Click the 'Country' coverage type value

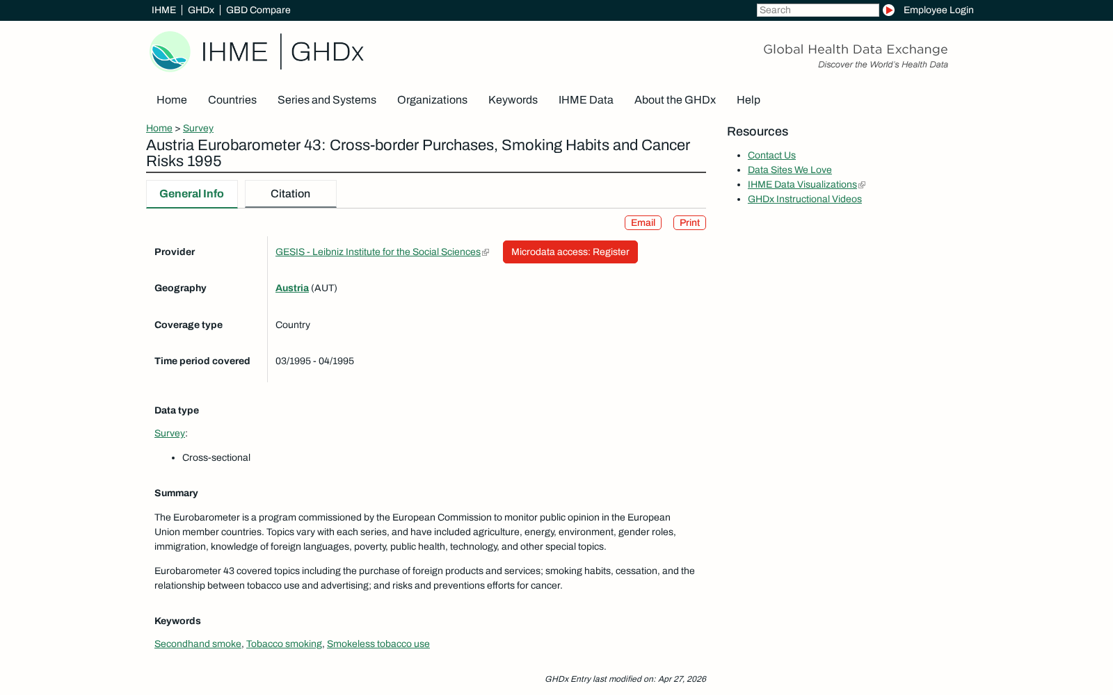pos(293,325)
